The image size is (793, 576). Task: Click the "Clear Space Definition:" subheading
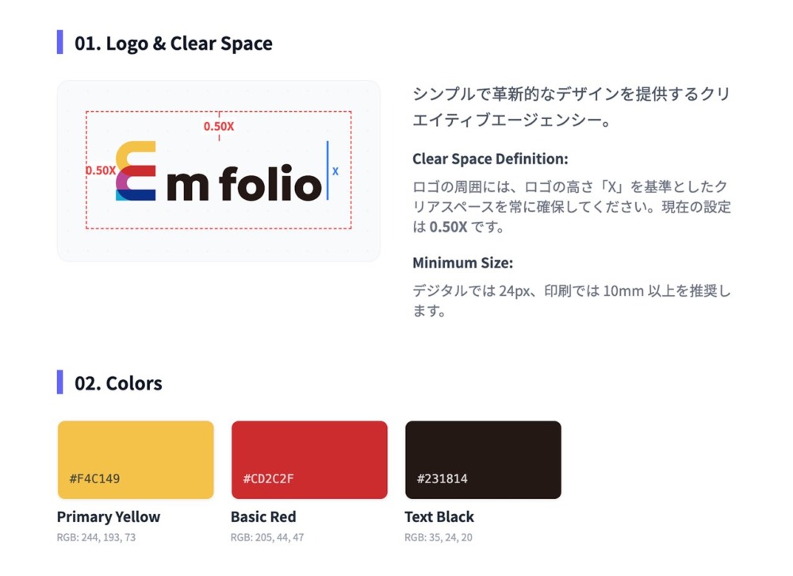(490, 159)
